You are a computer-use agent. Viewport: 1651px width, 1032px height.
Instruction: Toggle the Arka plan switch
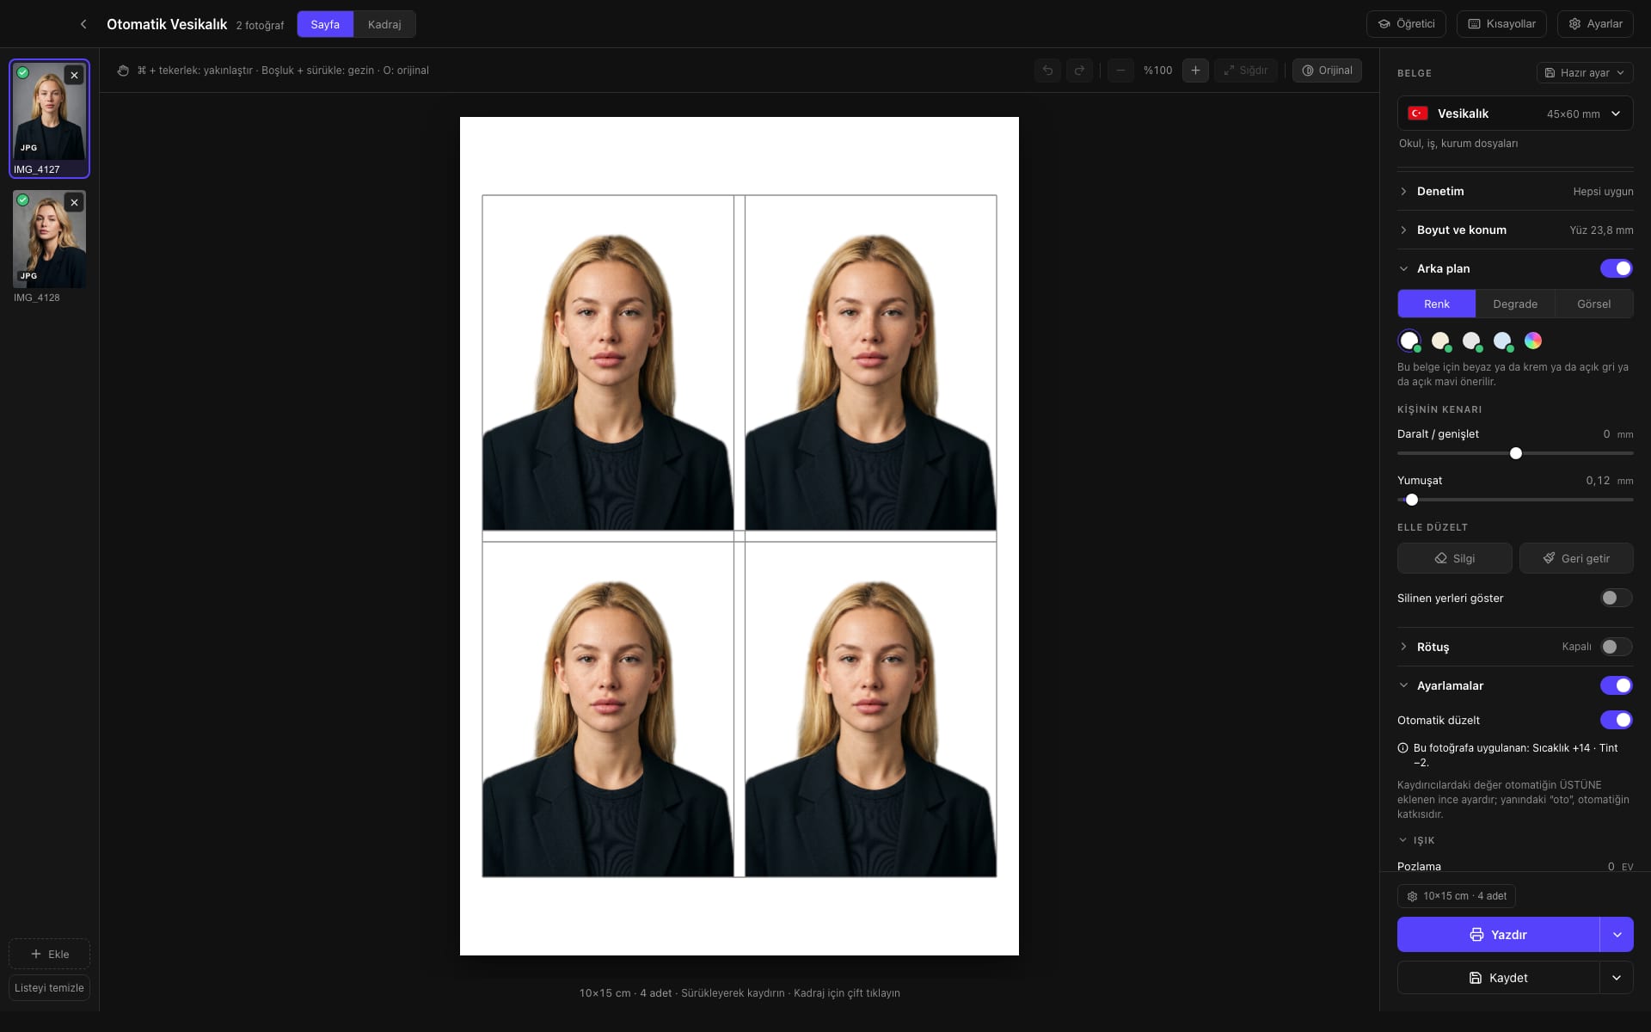1616,268
